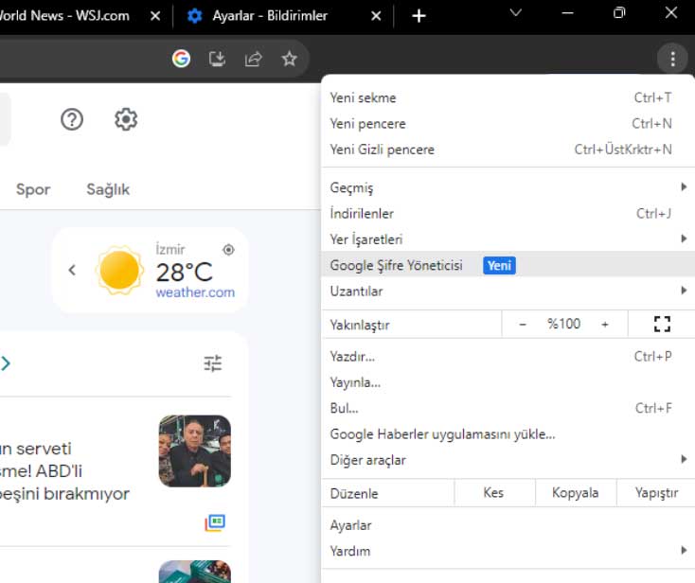The height and width of the screenshot is (583, 695).
Task: Click the Düzenle label
Action: click(354, 493)
